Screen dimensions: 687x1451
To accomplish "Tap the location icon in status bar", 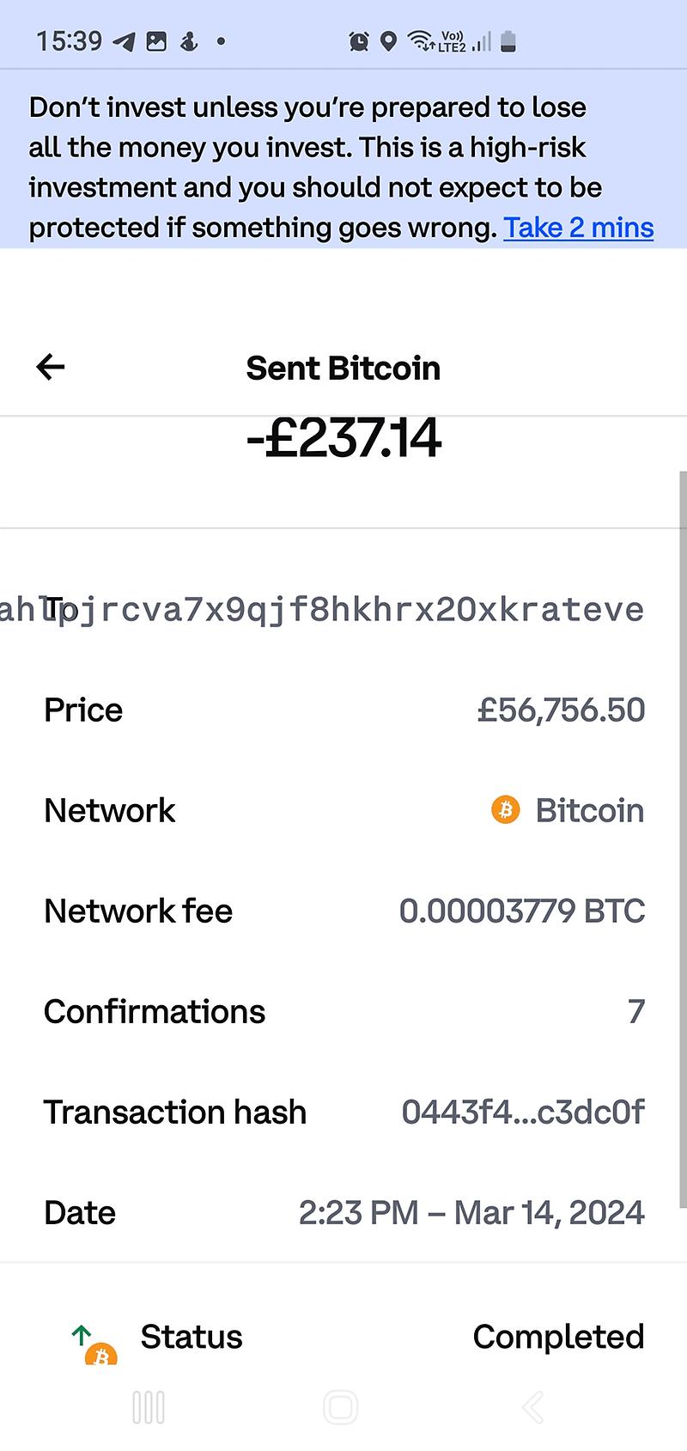I will [x=388, y=41].
